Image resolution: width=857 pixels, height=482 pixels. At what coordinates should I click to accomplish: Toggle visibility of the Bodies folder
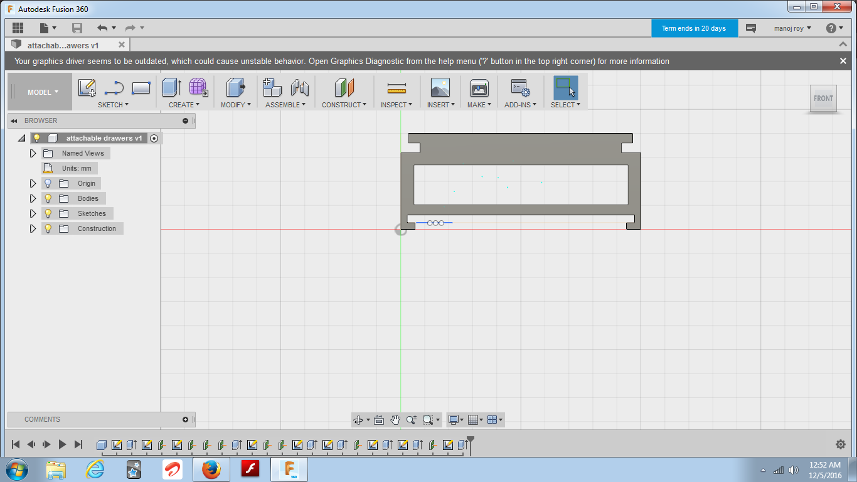click(x=48, y=198)
